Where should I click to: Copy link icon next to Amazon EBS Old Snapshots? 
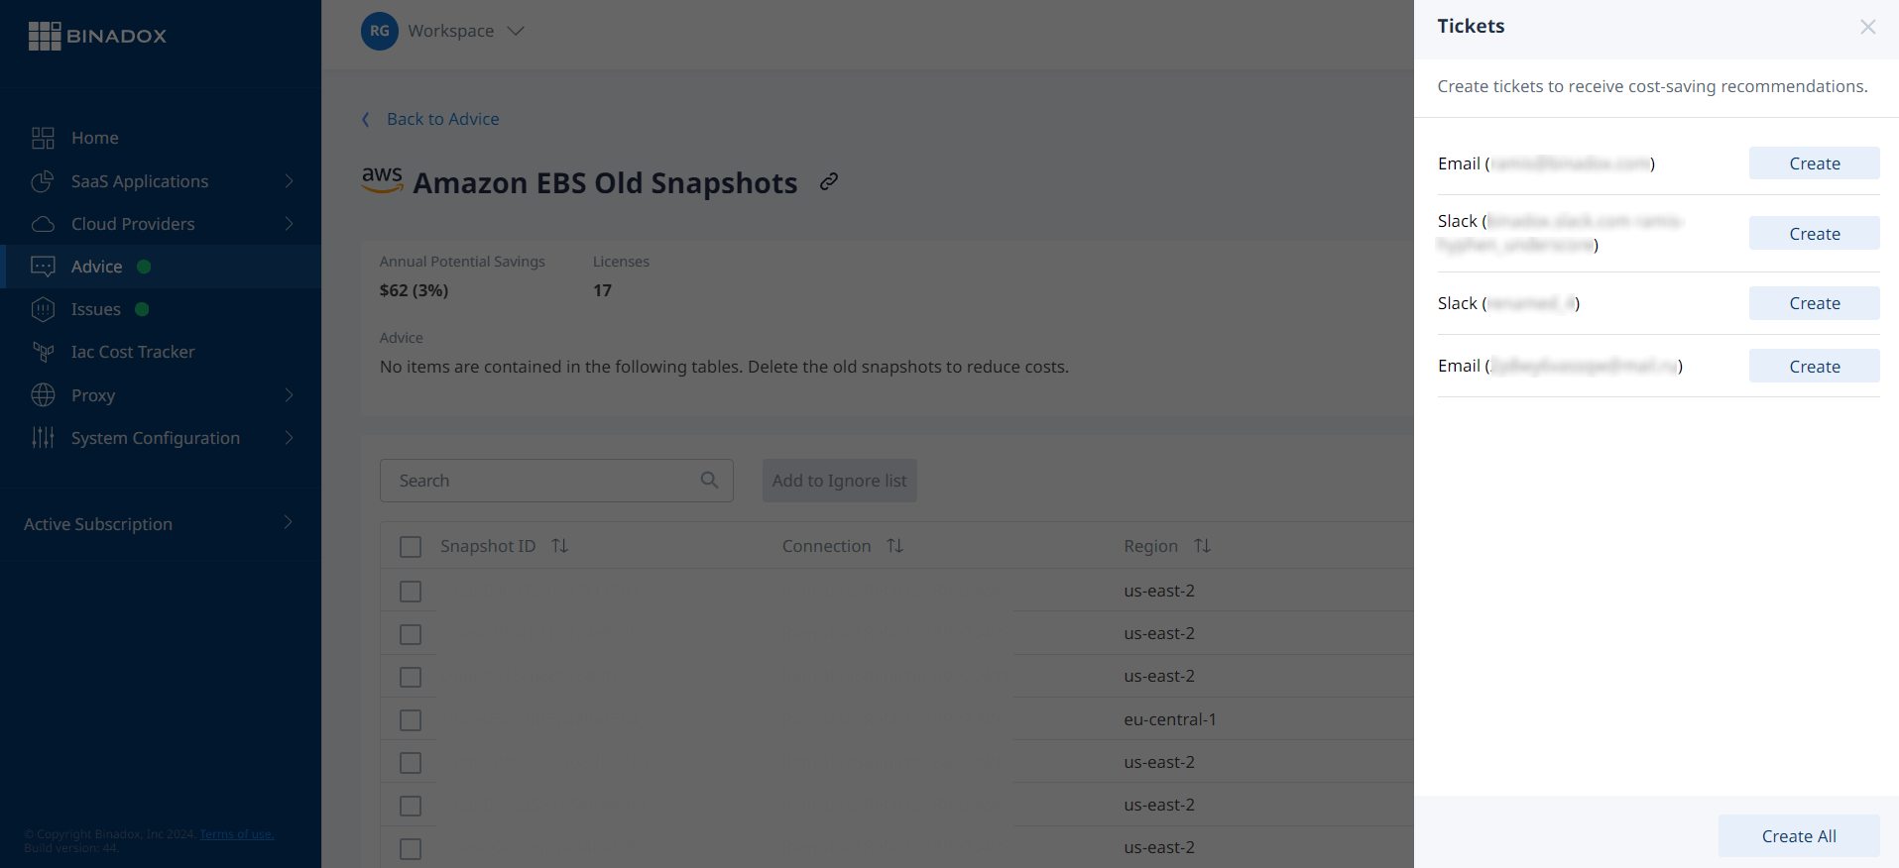[829, 181]
